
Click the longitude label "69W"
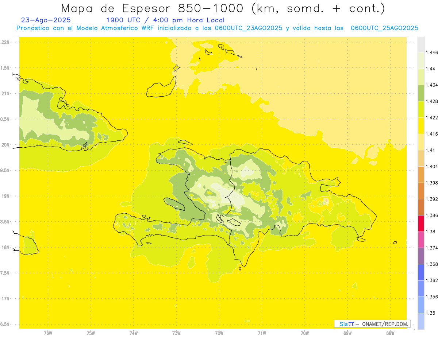tap(347, 333)
